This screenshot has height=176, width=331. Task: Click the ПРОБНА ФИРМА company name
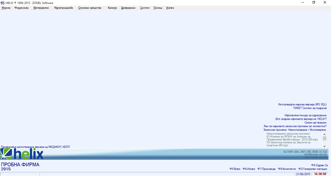pyautogui.click(x=20, y=164)
